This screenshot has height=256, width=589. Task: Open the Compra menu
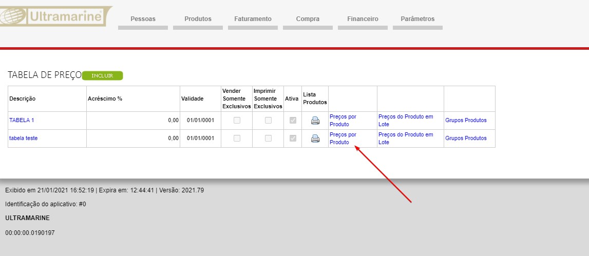click(308, 19)
